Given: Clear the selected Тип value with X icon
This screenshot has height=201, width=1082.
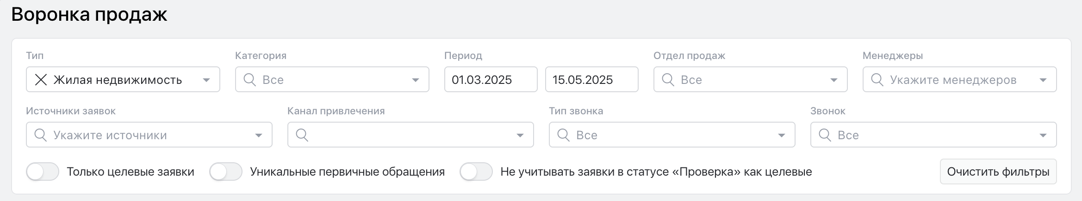Looking at the screenshot, I should pos(41,80).
